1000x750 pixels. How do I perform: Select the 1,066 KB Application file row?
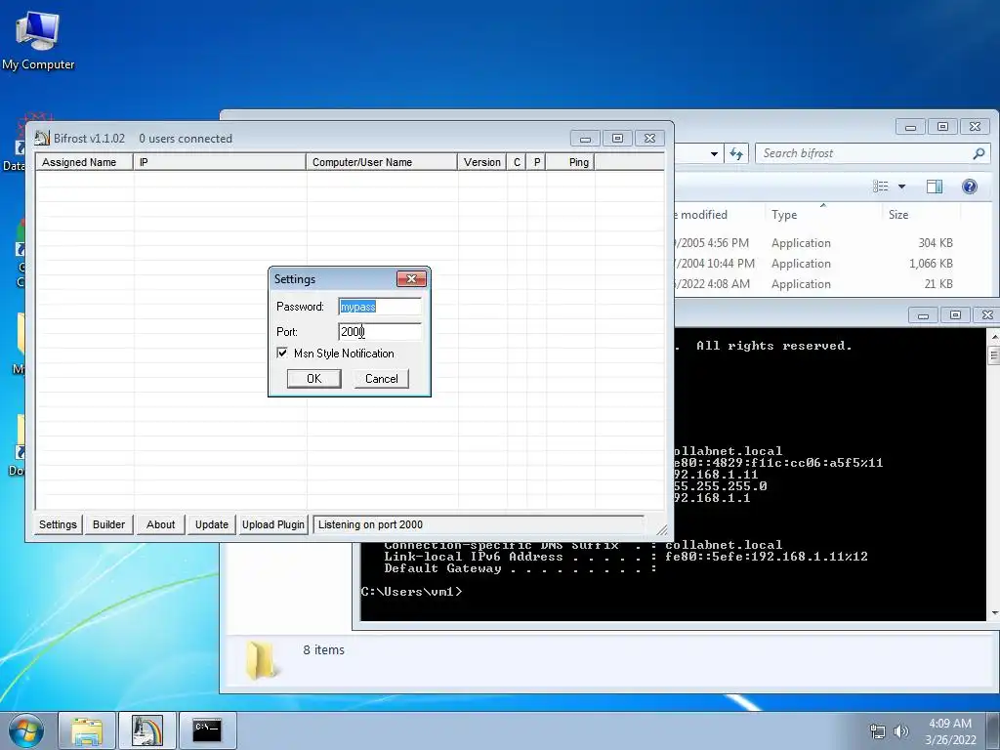(x=816, y=264)
